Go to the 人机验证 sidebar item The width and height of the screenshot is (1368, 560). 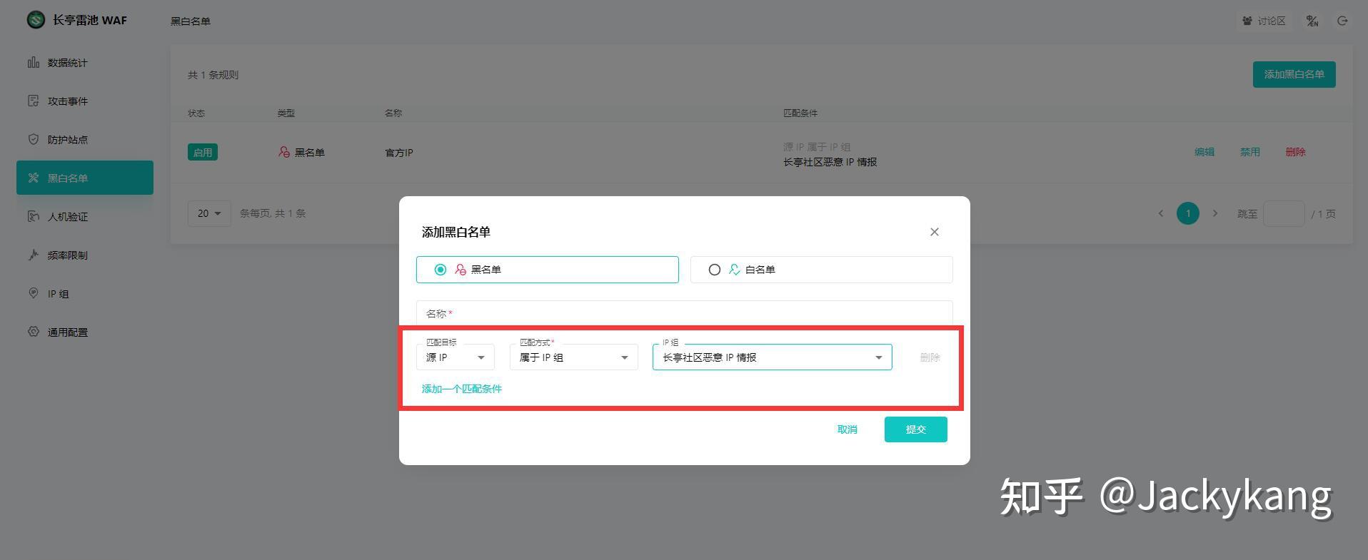tap(85, 217)
